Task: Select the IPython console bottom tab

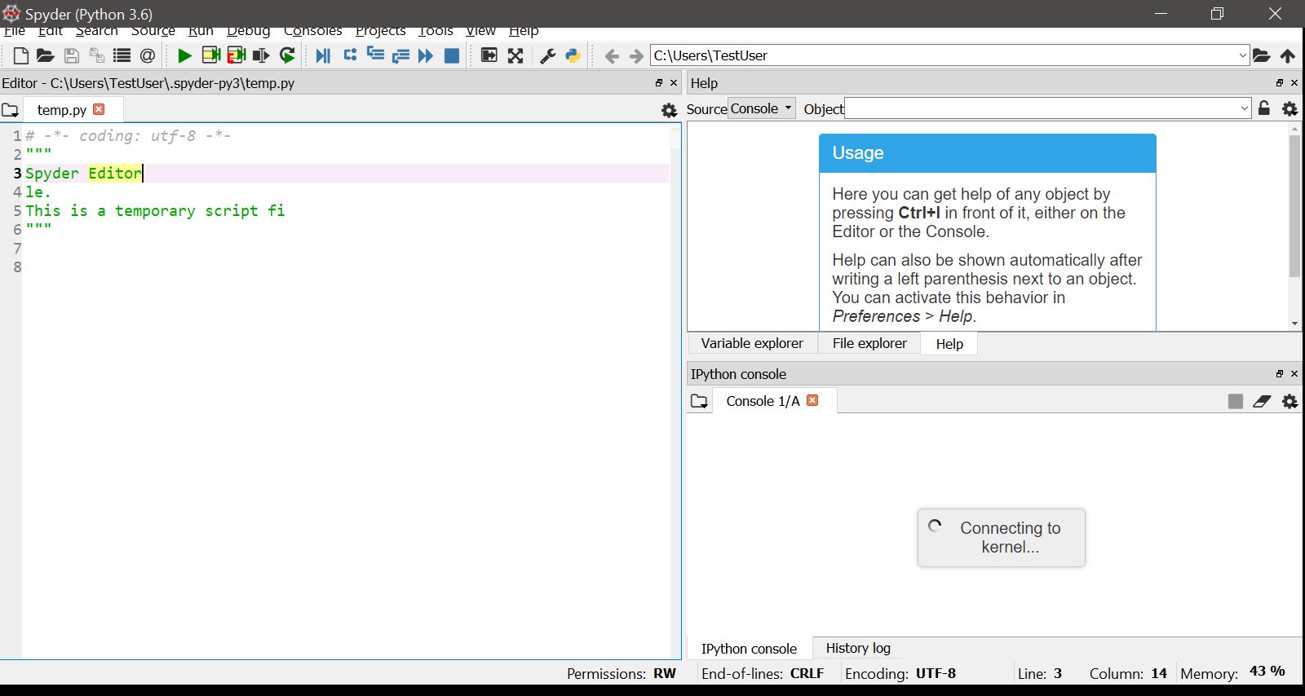Action: pyautogui.click(x=749, y=649)
